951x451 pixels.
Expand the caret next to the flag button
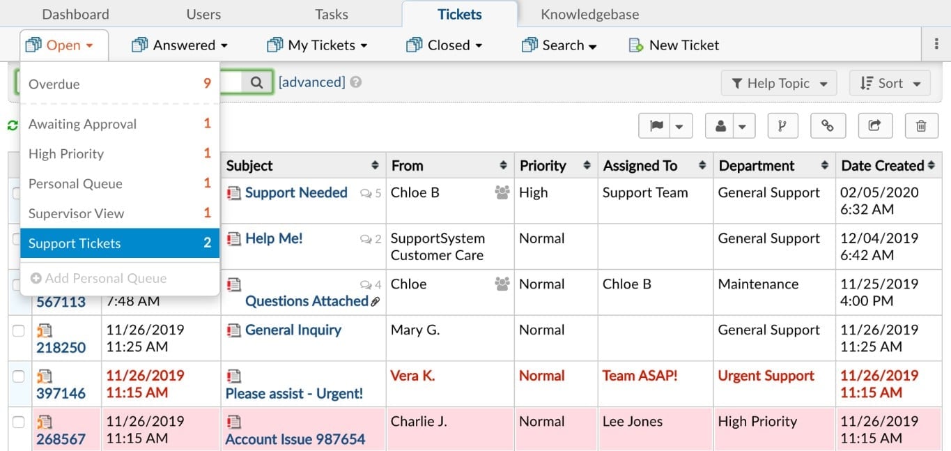(x=680, y=126)
